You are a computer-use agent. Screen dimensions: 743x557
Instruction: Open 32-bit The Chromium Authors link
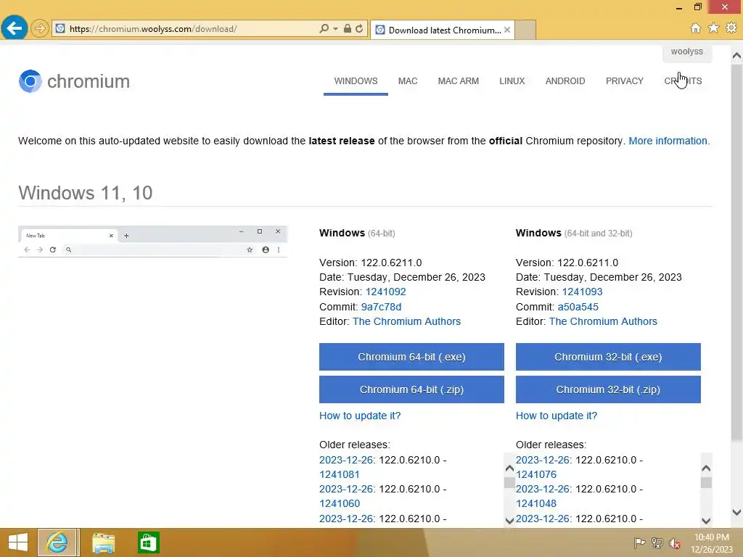(603, 321)
